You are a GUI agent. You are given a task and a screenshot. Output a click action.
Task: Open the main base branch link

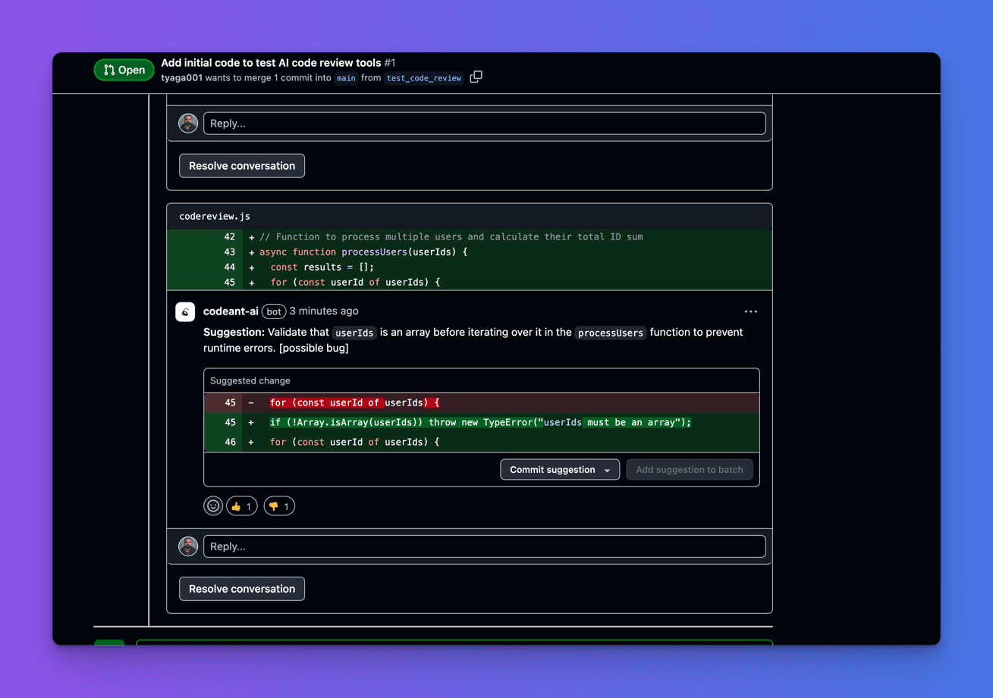tap(346, 78)
